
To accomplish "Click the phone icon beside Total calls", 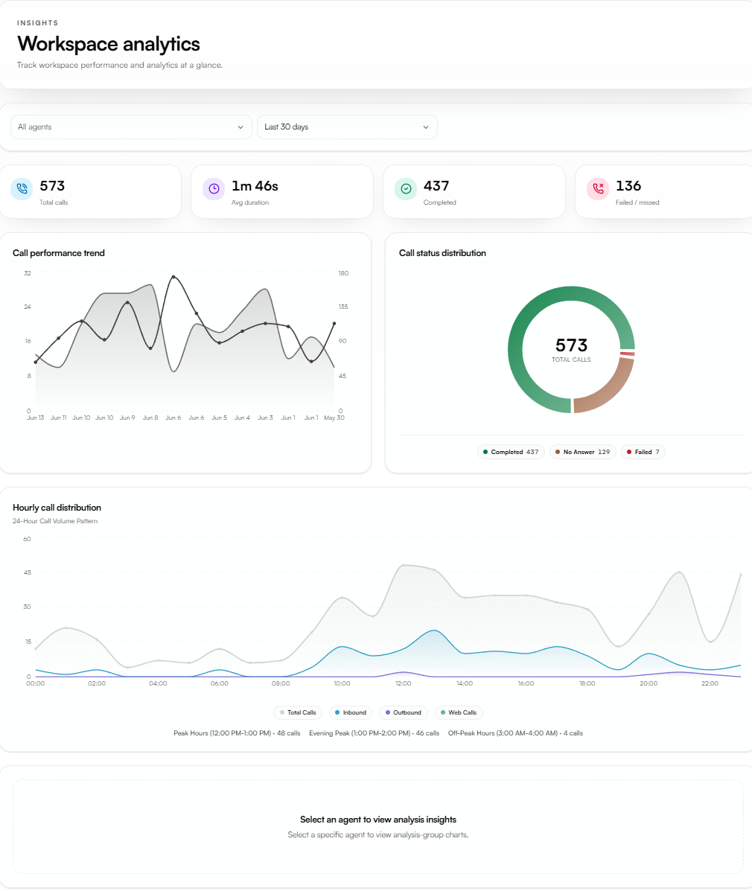I will click(22, 188).
